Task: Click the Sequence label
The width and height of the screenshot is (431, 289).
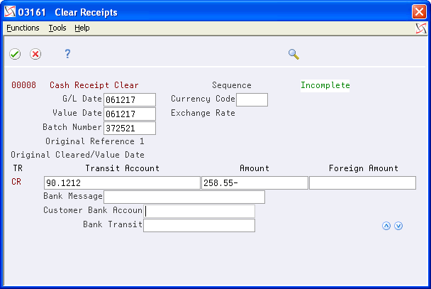Action: pyautogui.click(x=232, y=85)
